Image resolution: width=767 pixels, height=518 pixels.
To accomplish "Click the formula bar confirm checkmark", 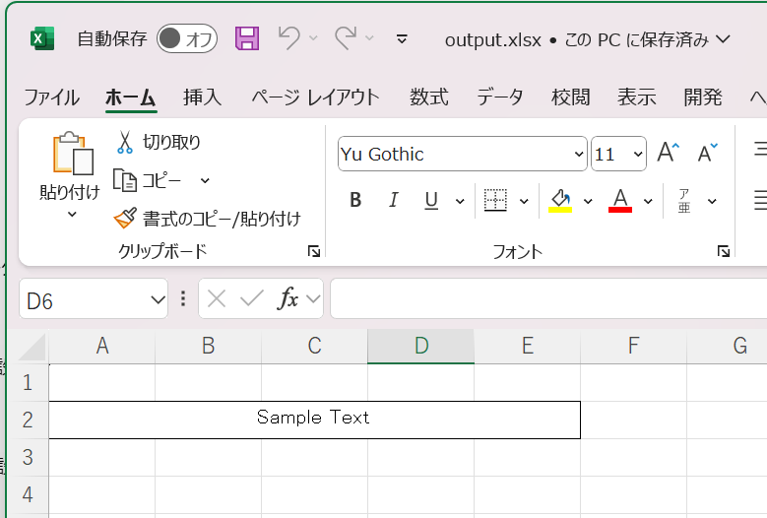I will click(x=252, y=298).
